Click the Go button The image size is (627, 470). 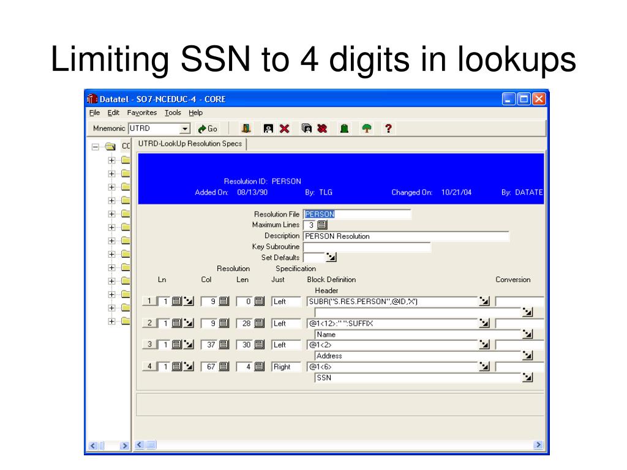point(208,129)
